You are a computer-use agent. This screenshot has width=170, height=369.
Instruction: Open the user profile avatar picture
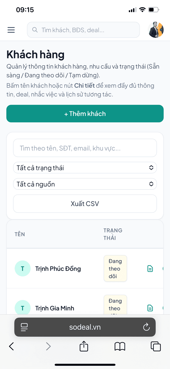(x=156, y=30)
